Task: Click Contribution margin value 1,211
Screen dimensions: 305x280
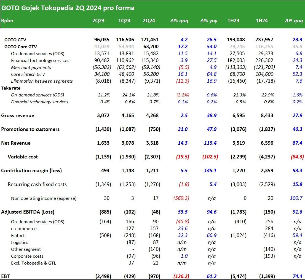Action: coord(152,171)
